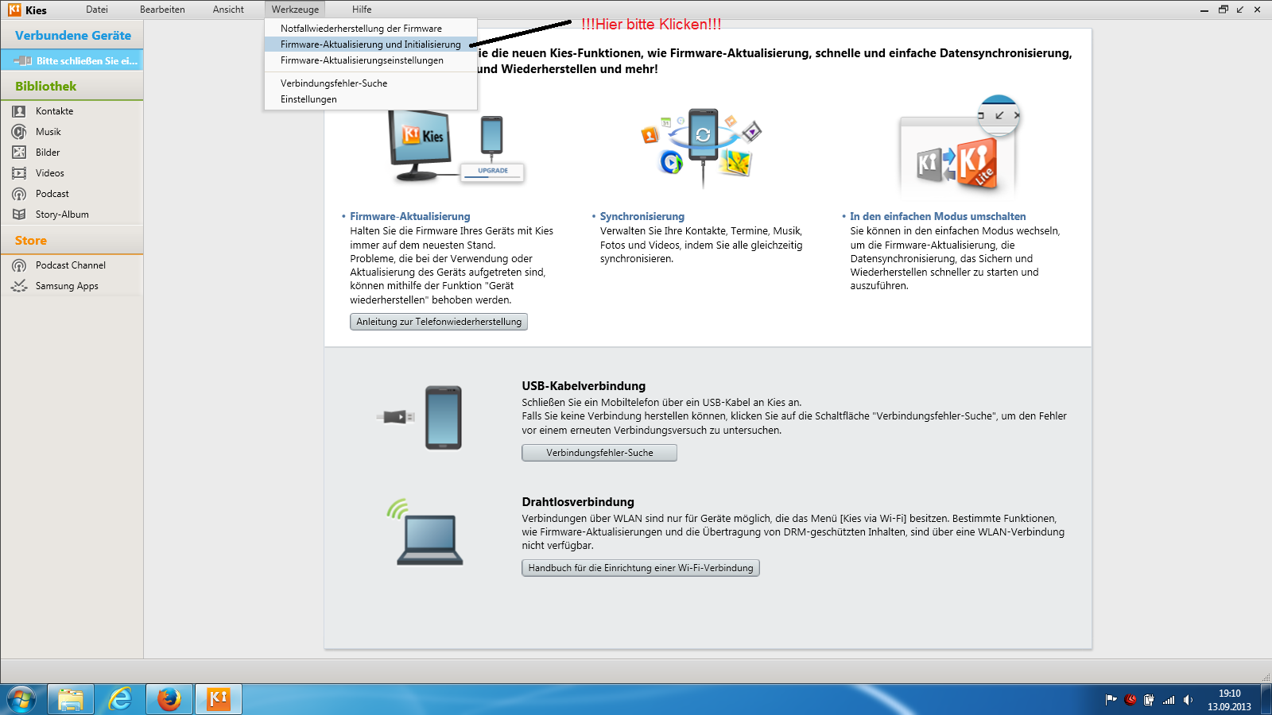Click the Verbundene Geräte header

(x=73, y=35)
